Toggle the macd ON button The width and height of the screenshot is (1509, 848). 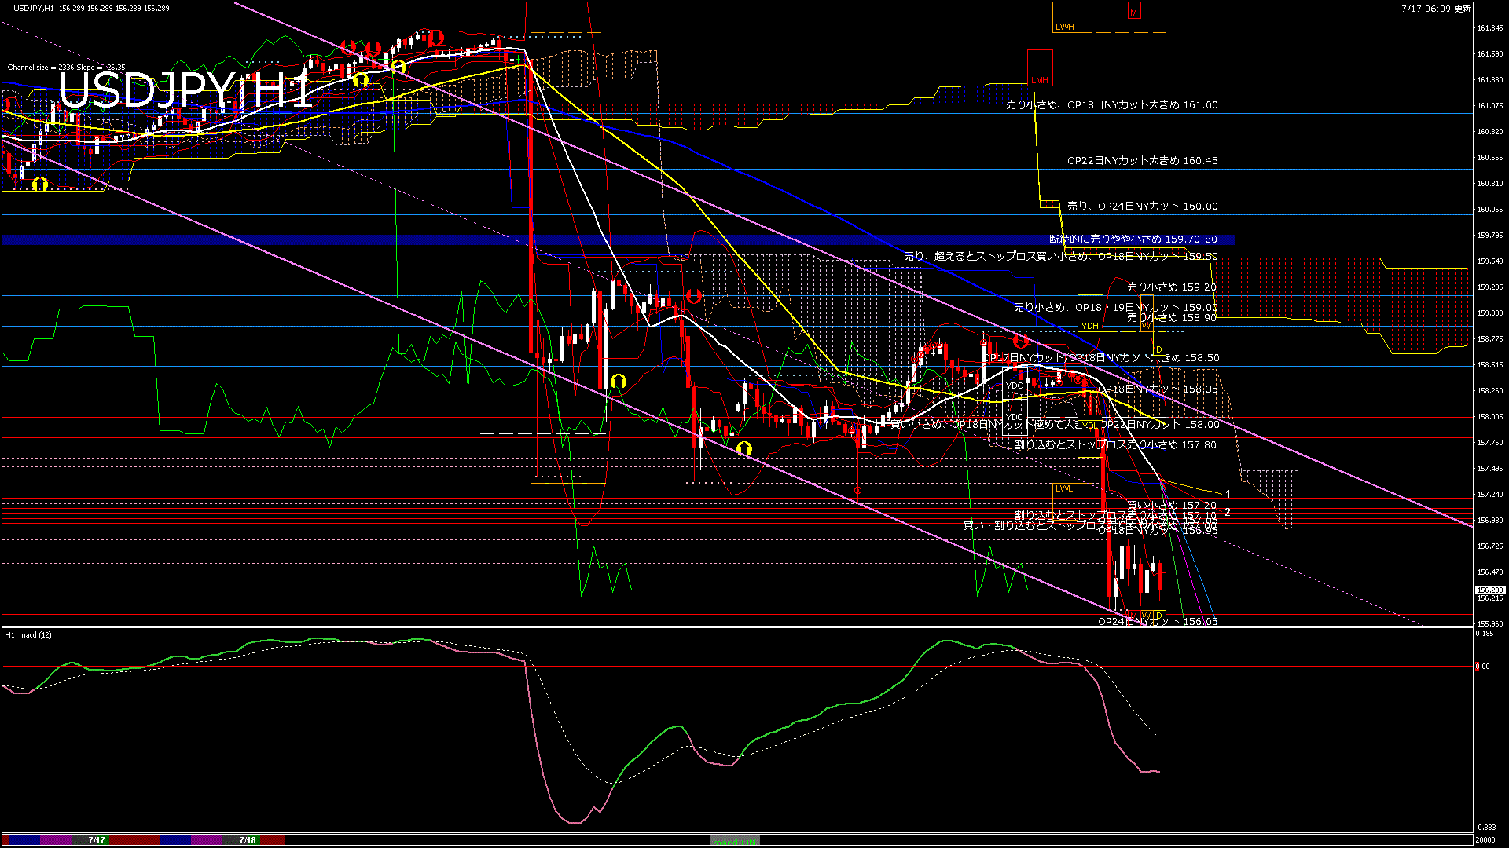click(x=735, y=840)
